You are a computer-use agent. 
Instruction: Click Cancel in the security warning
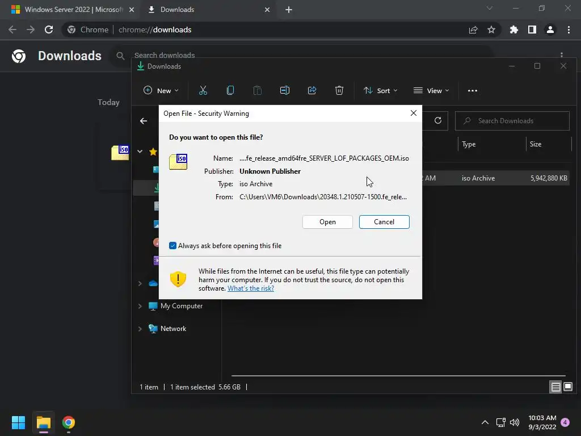tap(384, 222)
